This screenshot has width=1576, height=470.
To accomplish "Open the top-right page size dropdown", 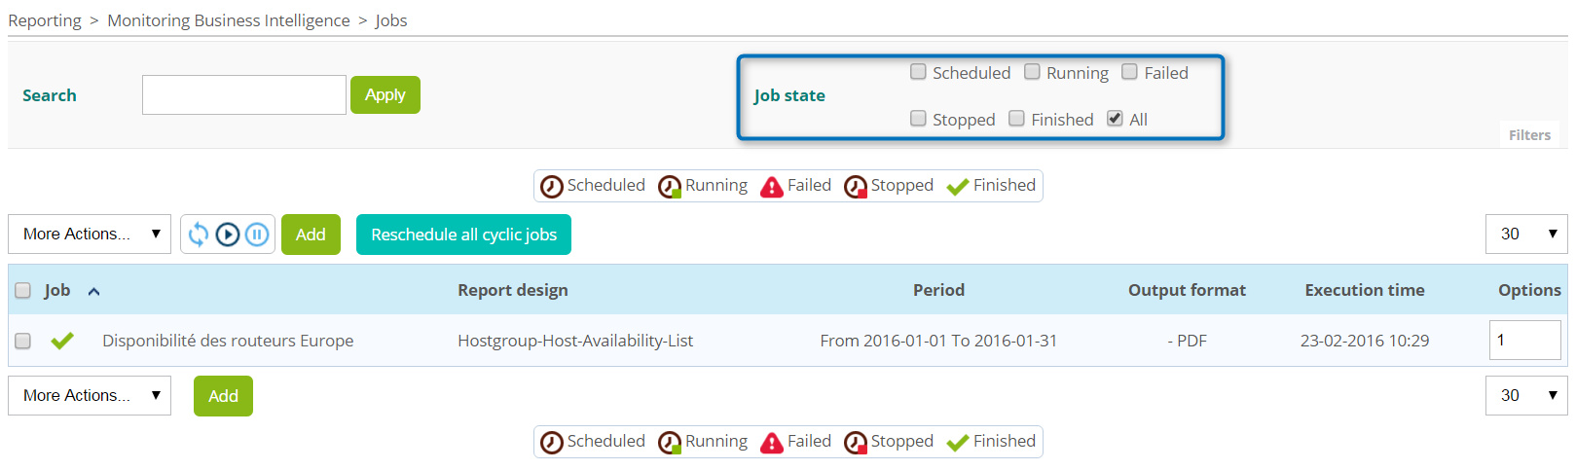I will 1525,235.
